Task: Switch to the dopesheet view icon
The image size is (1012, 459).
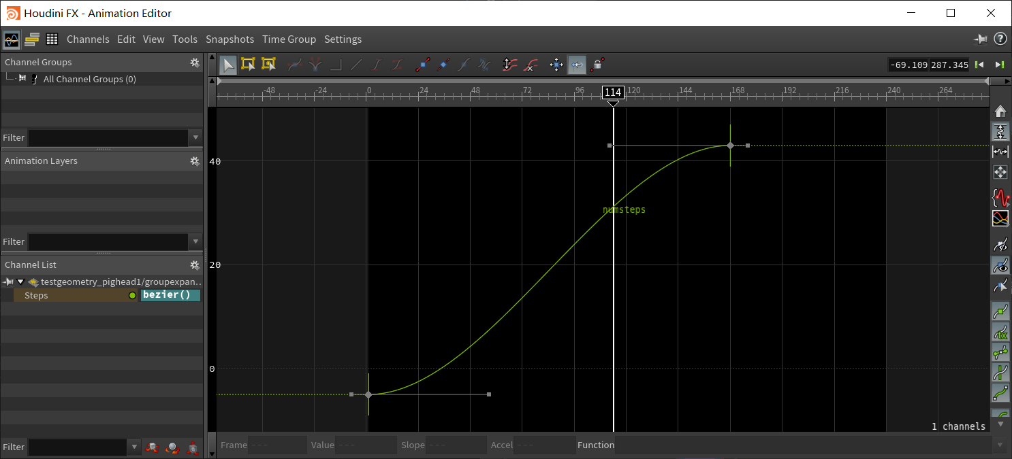Action: (32, 39)
